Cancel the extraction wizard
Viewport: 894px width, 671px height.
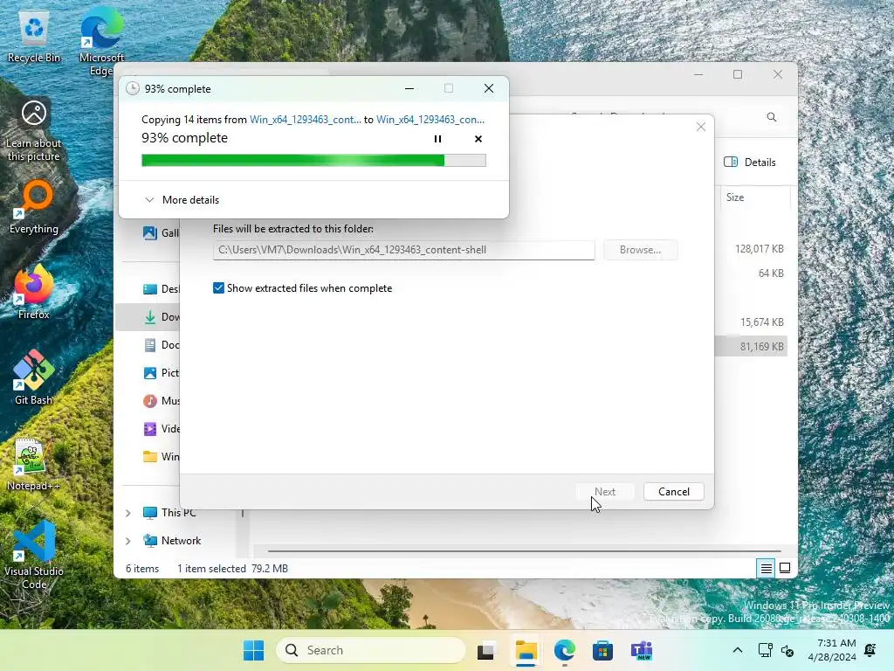coord(673,492)
